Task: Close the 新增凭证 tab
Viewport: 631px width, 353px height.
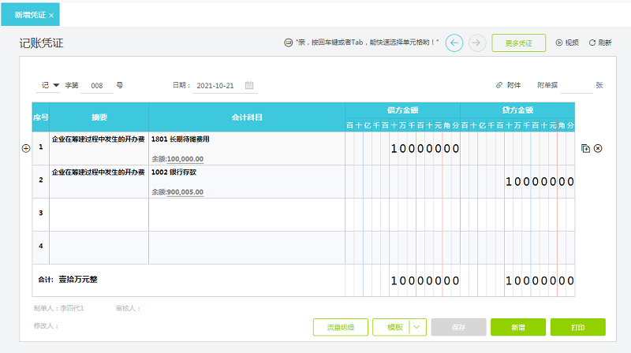Action: click(x=52, y=15)
